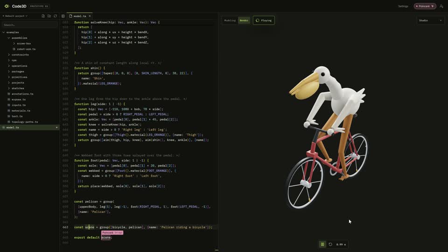Click the 0.99 s playback time readout
The width and height of the screenshot is (448, 252).
[x=341, y=244]
